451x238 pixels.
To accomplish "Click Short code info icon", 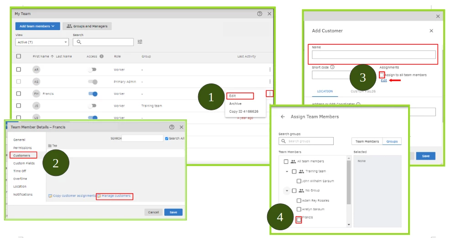I will click(x=332, y=67).
